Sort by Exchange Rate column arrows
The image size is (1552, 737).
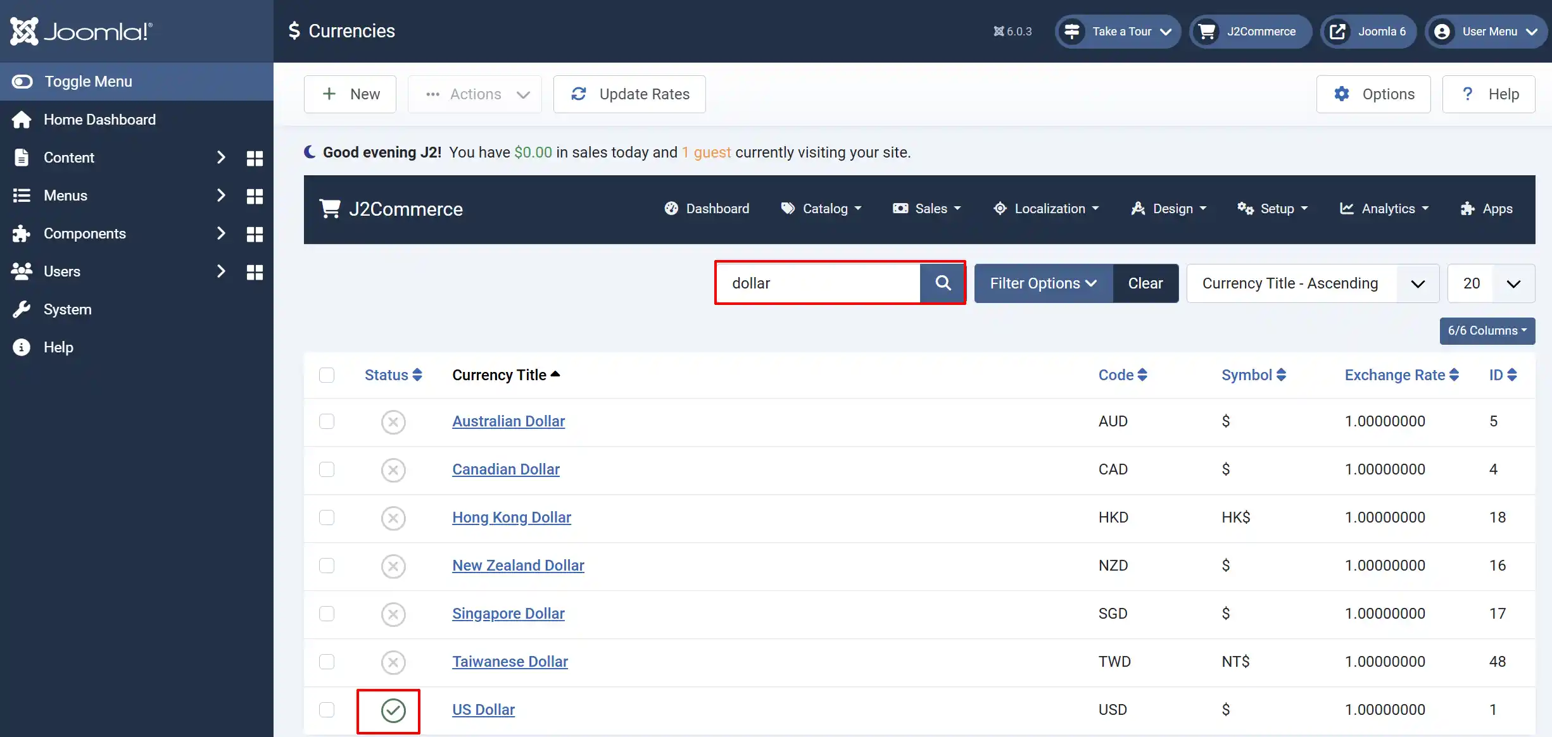1454,375
